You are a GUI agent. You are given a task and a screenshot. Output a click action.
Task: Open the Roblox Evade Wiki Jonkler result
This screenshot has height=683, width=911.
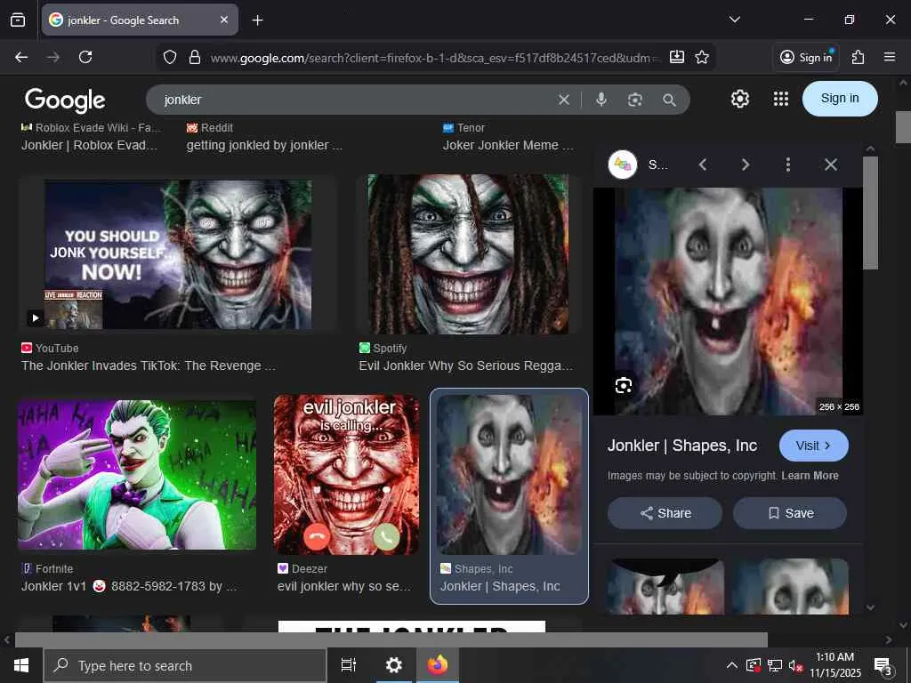[x=90, y=145]
